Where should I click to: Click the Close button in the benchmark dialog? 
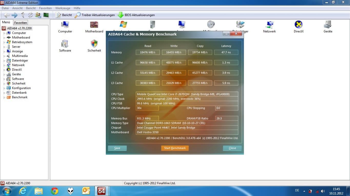click(232, 148)
